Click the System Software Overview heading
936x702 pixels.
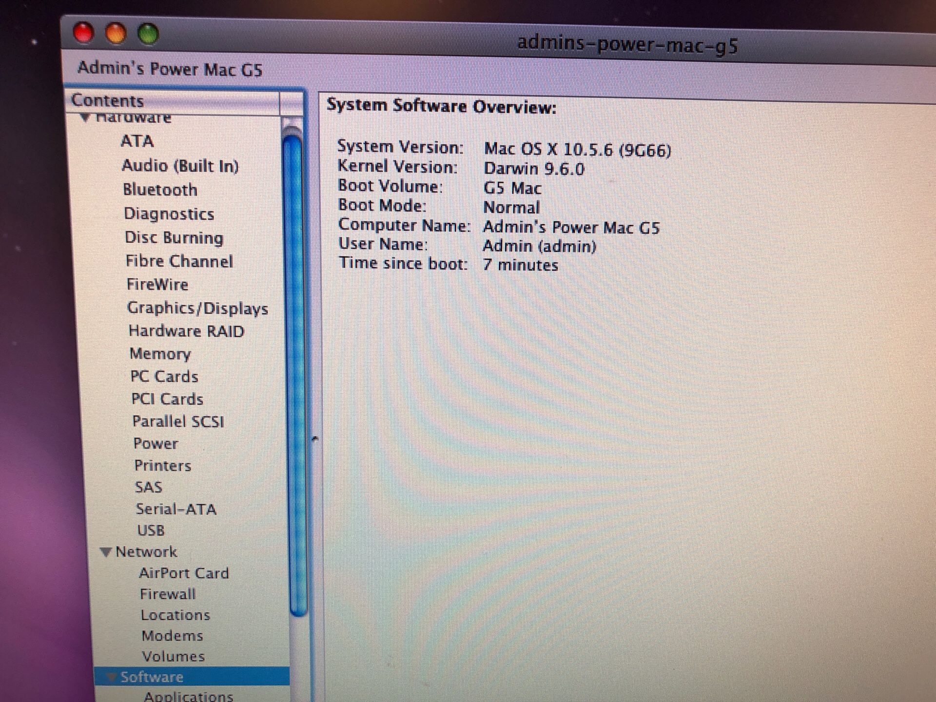pos(442,106)
